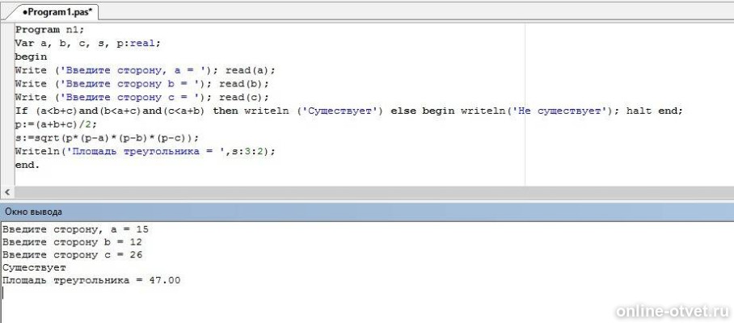This screenshot has width=734, height=323.
Task: Click output line 'Введите сторону, a = 15'
Action: pyautogui.click(x=75, y=229)
